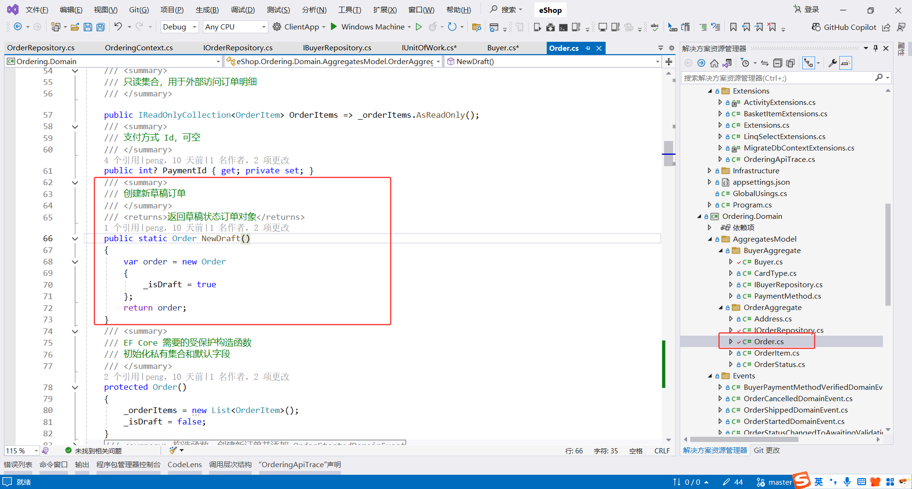The width and height of the screenshot is (912, 489).
Task: Click the Open File folder icon
Action: click(75, 27)
